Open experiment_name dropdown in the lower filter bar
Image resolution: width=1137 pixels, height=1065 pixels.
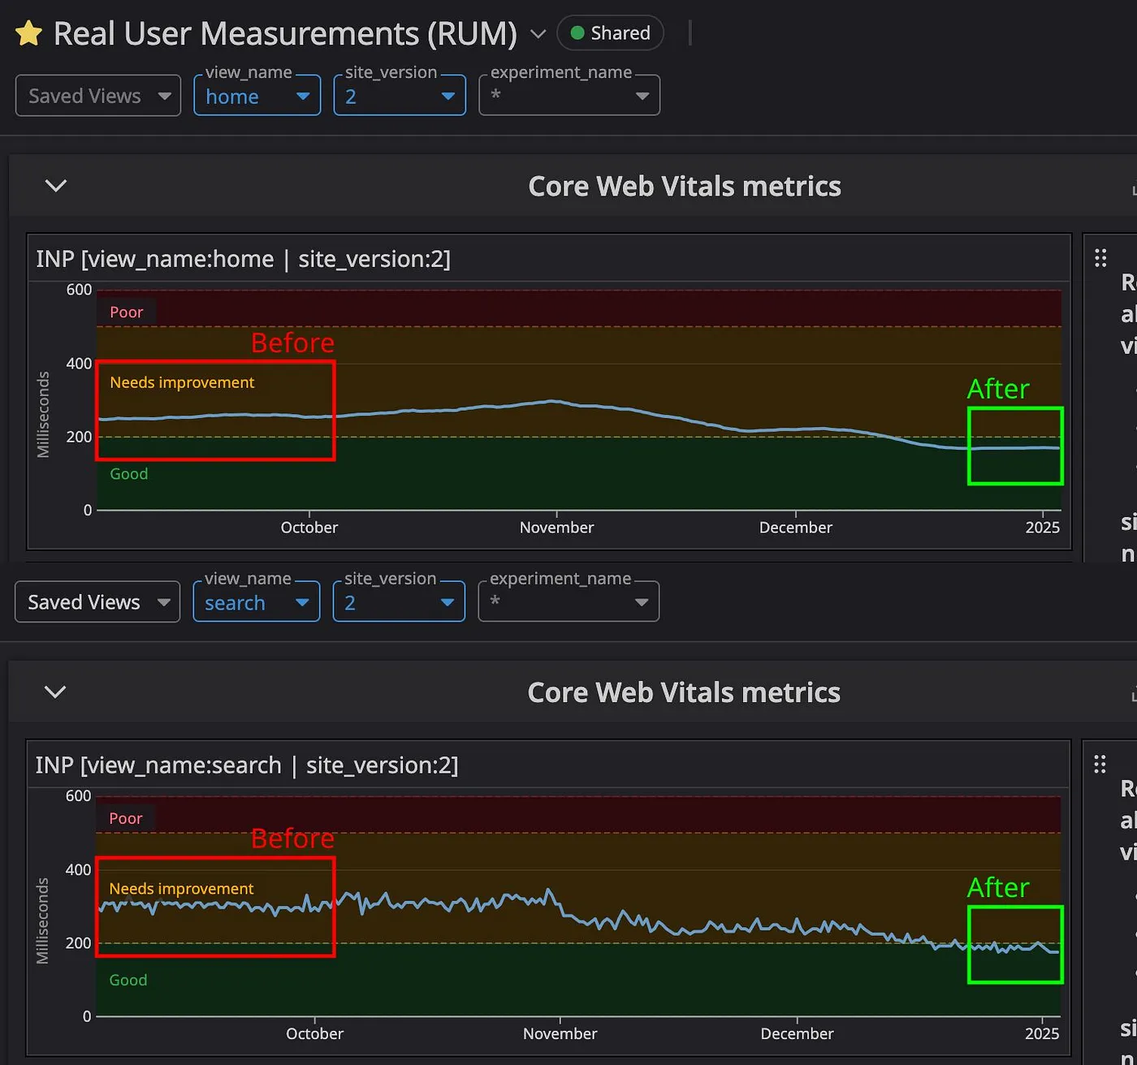[568, 602]
